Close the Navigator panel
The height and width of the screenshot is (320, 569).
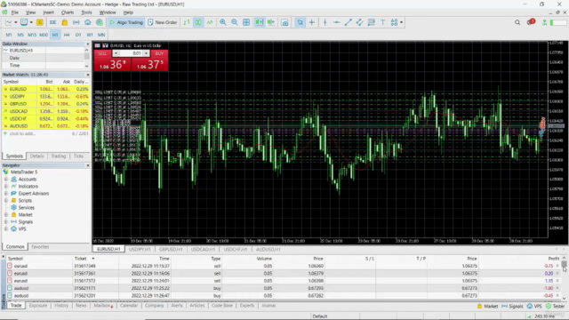88,165
